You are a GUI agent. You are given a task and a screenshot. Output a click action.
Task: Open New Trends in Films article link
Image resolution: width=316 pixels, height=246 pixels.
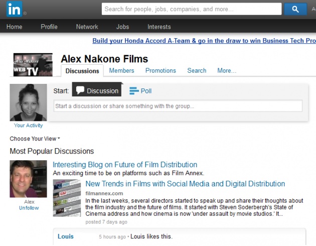185,184
